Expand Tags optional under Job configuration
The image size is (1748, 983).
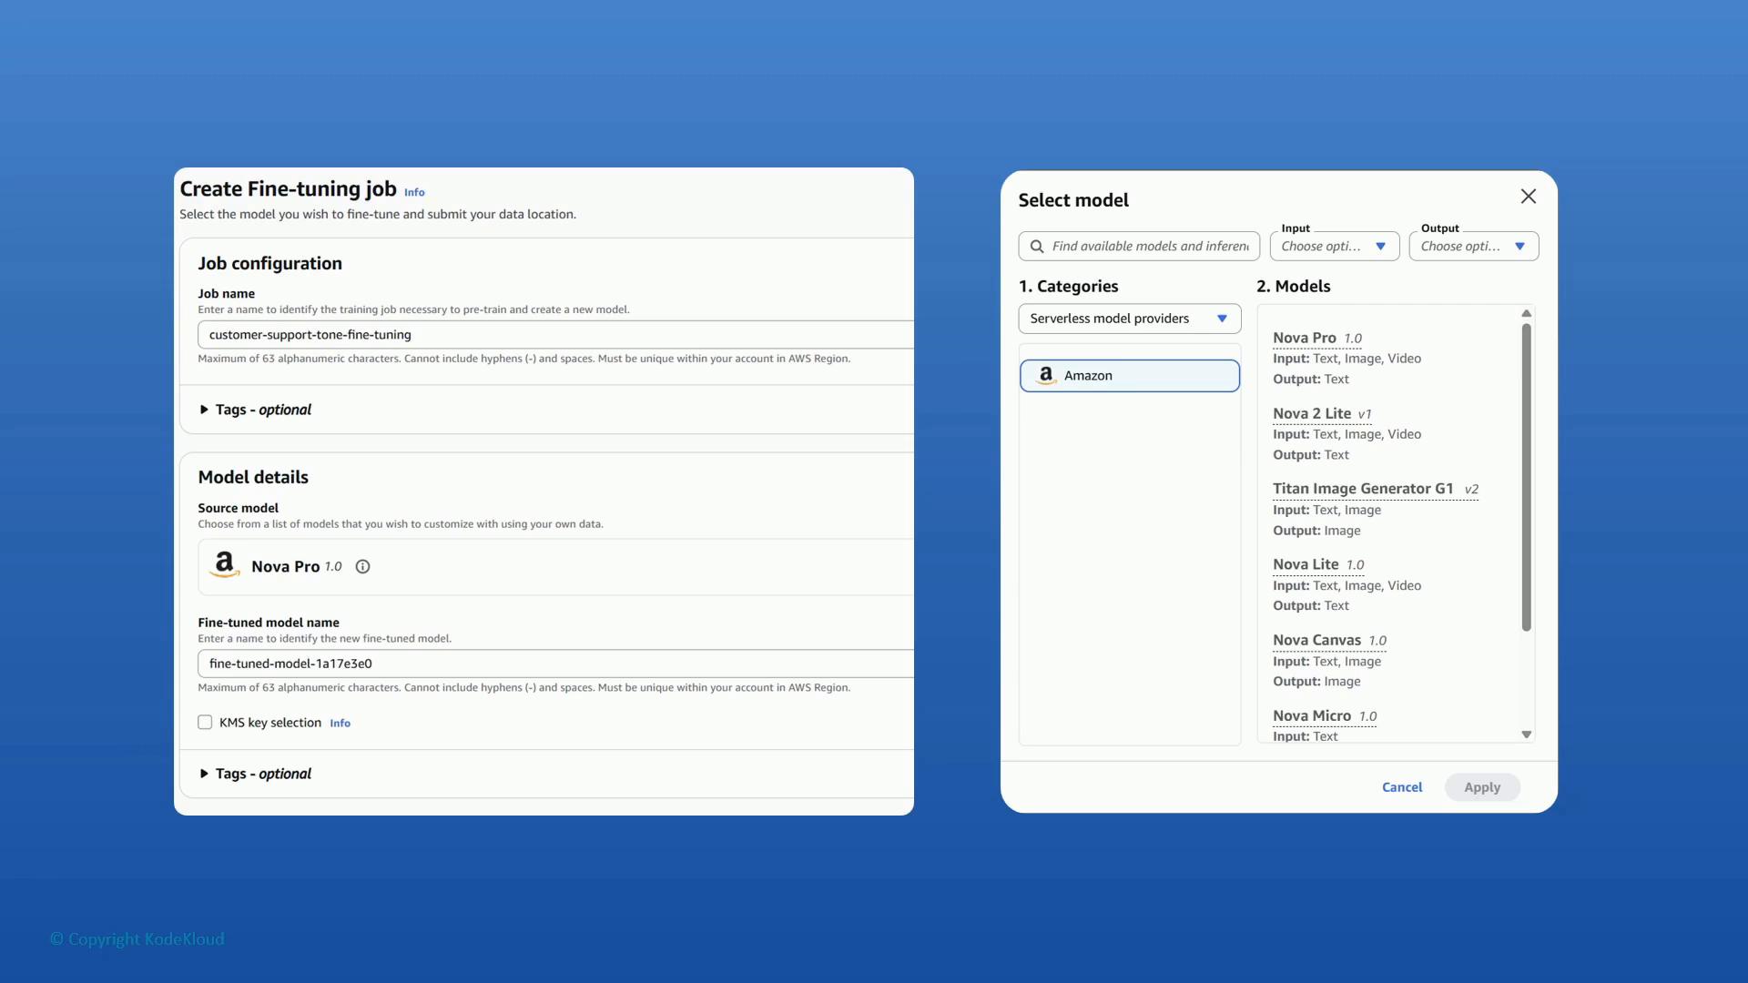(x=256, y=410)
